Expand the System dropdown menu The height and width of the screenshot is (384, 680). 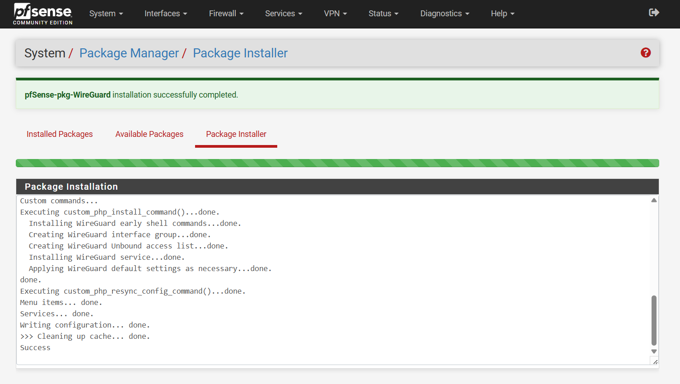pyautogui.click(x=106, y=14)
